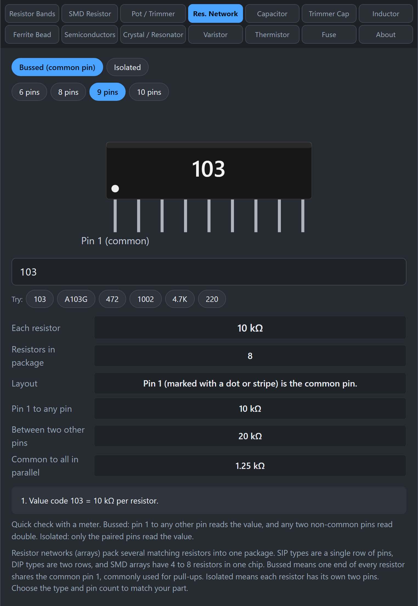
Task: Switch to the Varistor tab
Action: tap(215, 34)
